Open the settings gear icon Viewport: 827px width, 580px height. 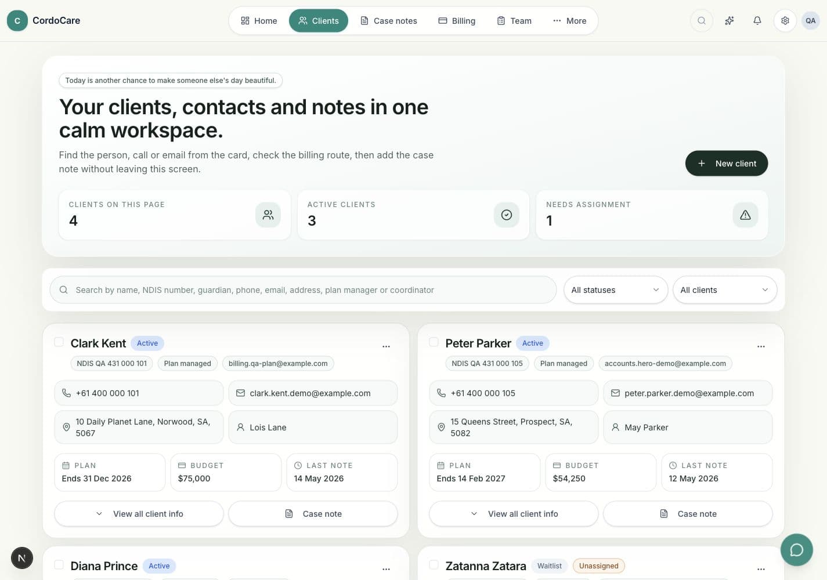(785, 20)
